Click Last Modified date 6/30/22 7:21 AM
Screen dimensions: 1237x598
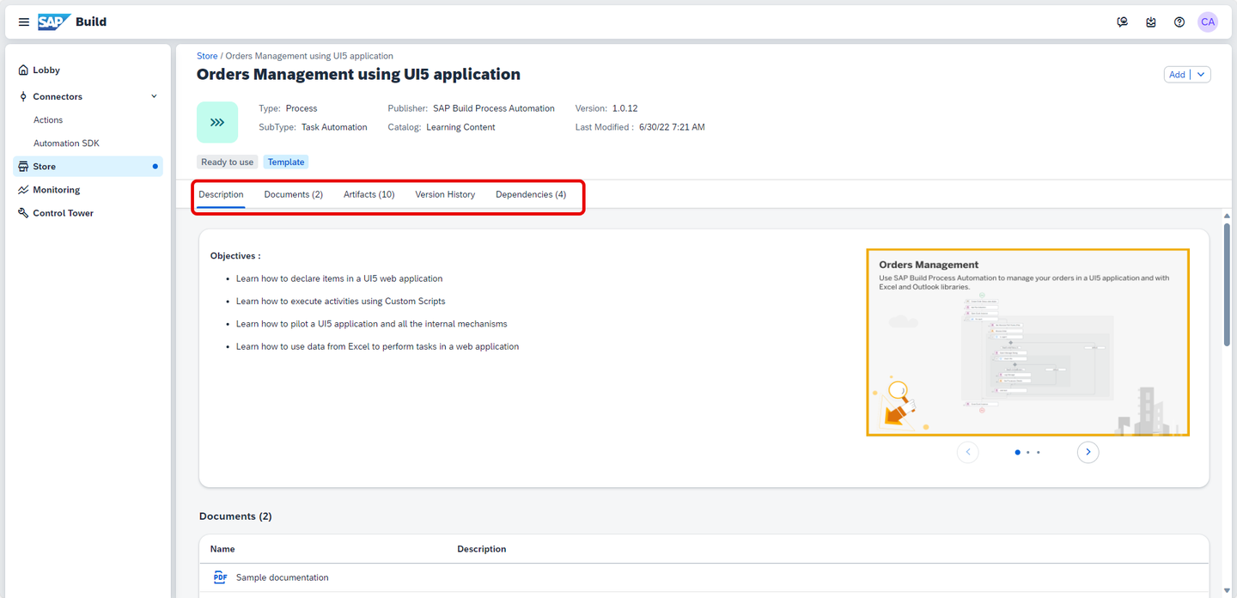(x=672, y=127)
